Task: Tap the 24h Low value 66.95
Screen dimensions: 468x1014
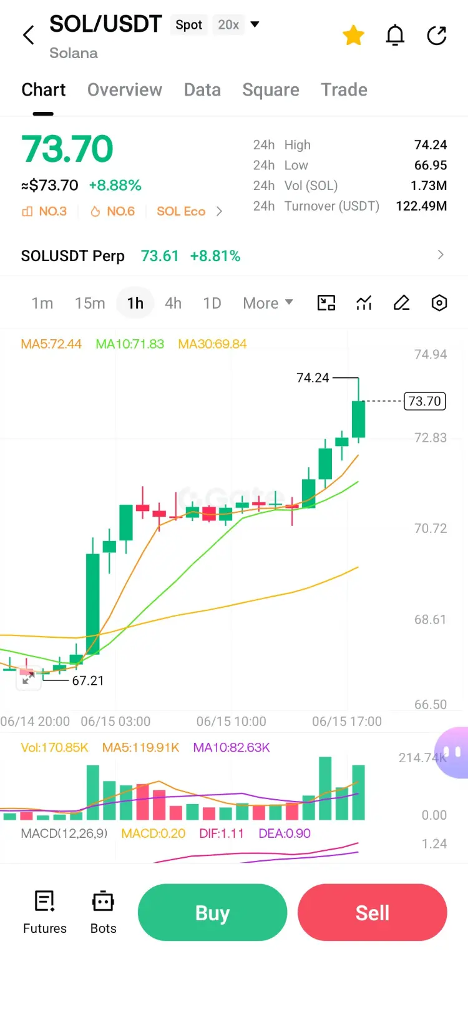Action: pyautogui.click(x=431, y=166)
